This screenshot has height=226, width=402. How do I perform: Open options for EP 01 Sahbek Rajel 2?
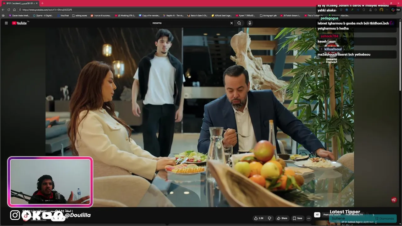click(x=376, y=222)
